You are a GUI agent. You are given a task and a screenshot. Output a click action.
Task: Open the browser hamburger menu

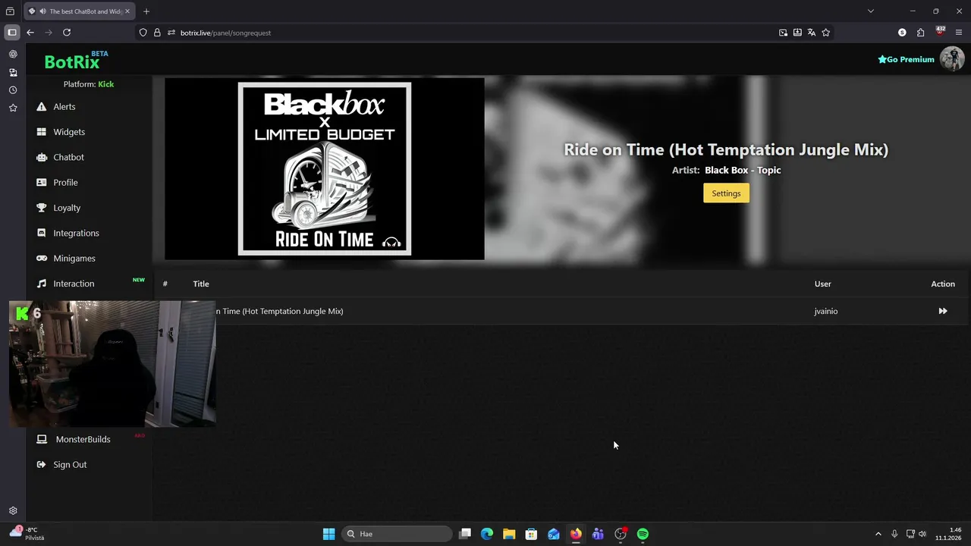click(959, 33)
